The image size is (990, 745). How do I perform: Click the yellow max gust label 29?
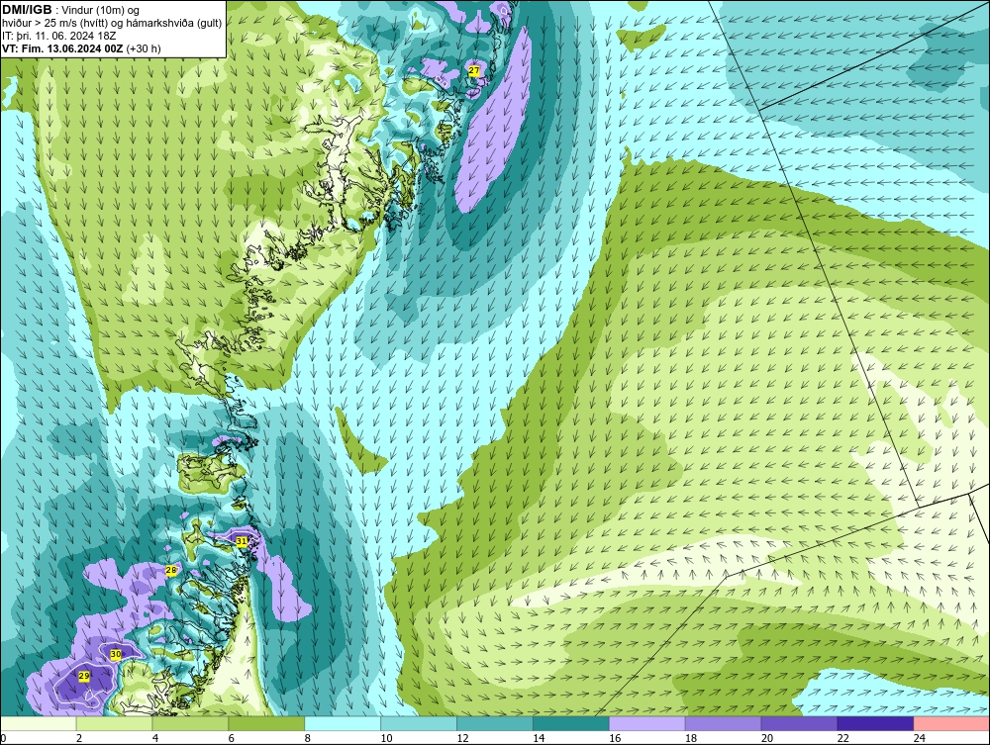[x=84, y=677]
